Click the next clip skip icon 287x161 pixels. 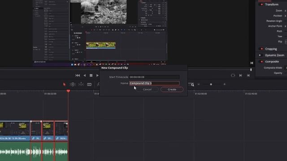coord(241,76)
